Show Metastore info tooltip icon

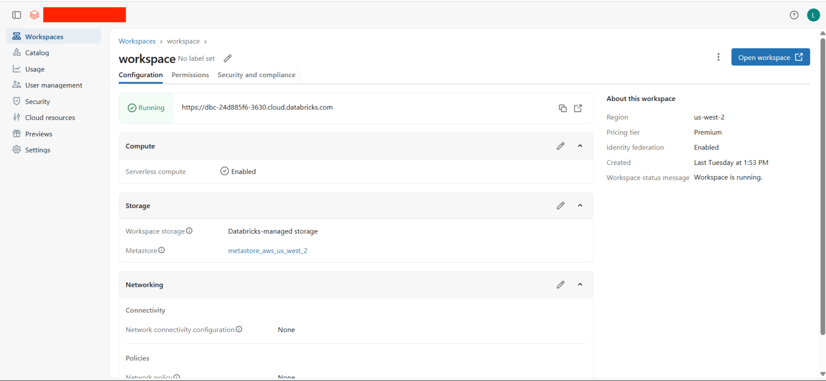161,250
